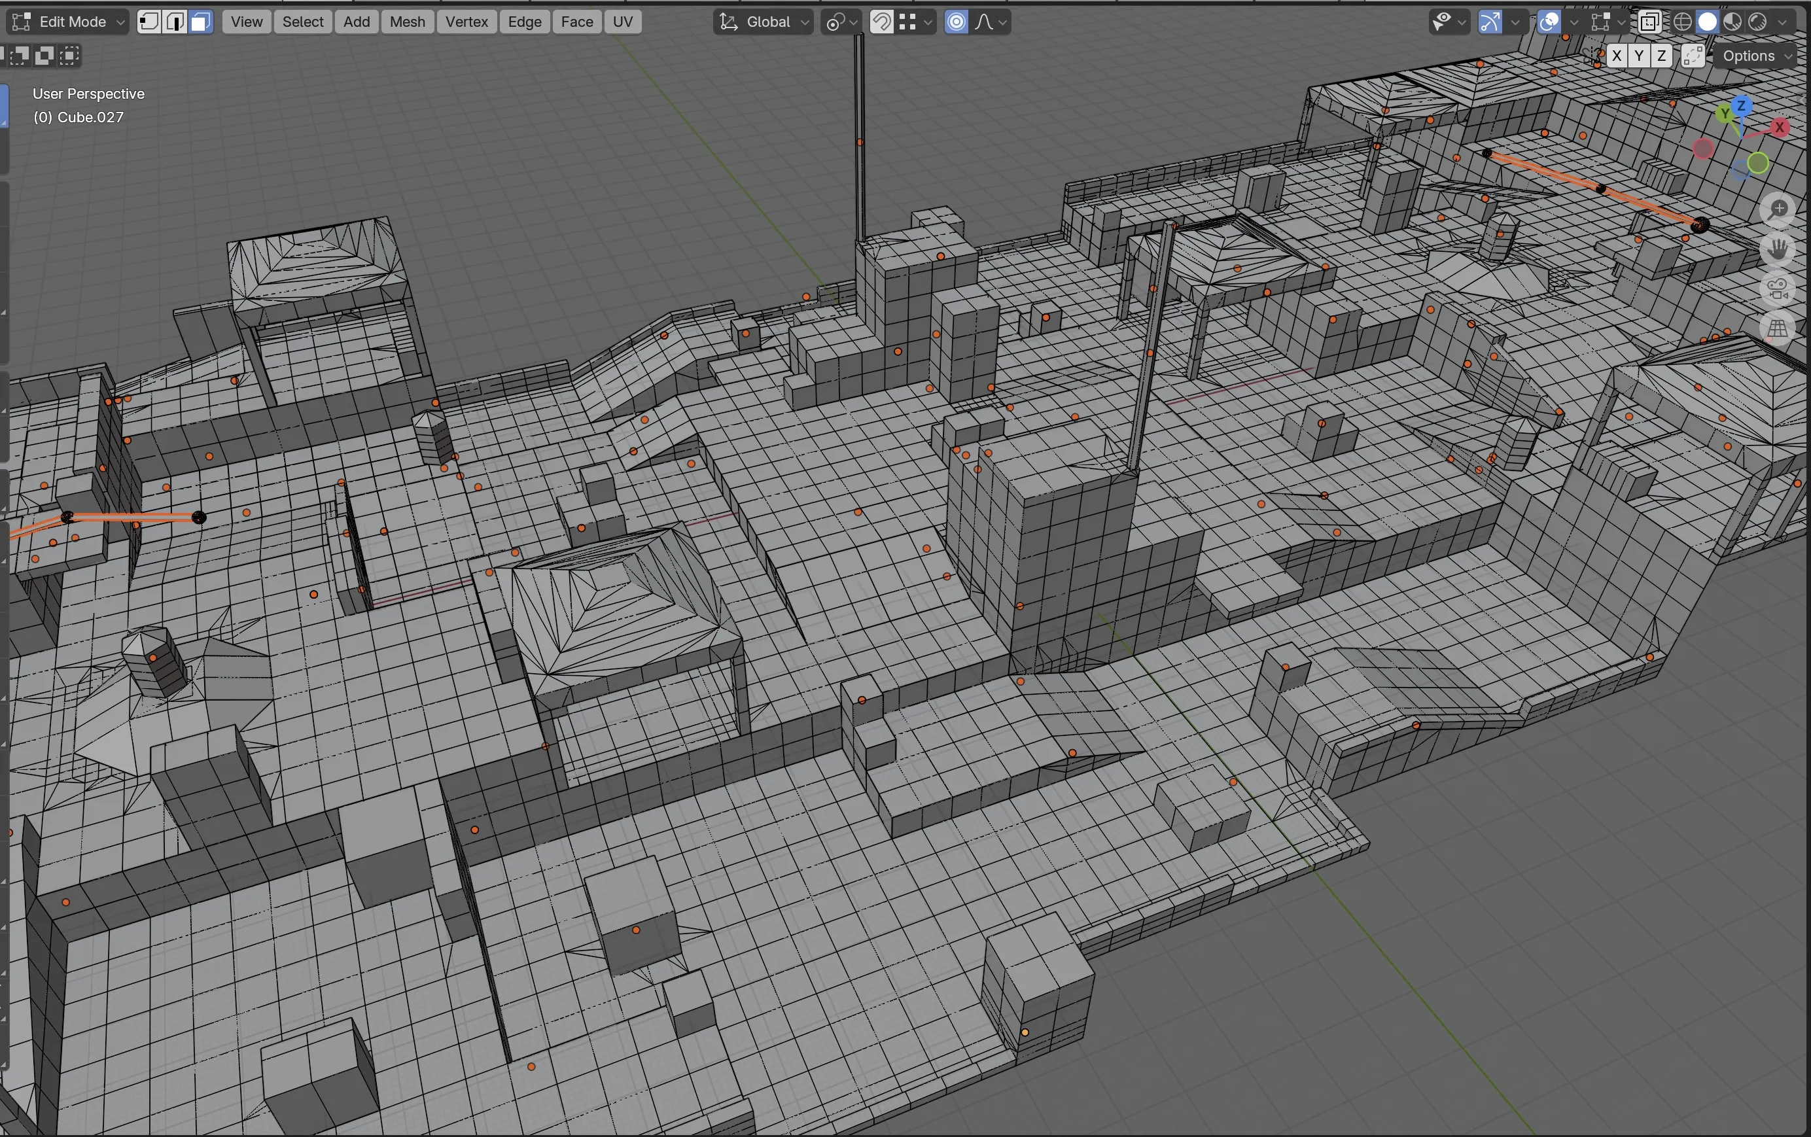The image size is (1811, 1137).
Task: Select wireframe viewport shading
Action: [1682, 22]
